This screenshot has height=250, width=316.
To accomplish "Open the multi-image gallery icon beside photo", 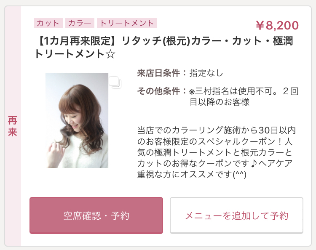I will pyautogui.click(x=115, y=82).
